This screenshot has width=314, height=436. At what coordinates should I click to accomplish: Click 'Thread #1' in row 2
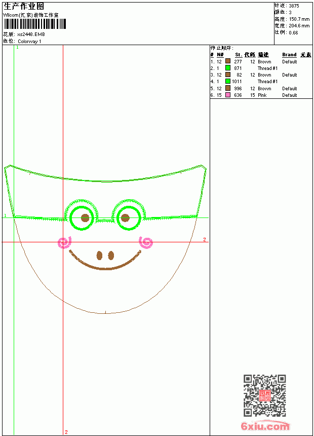click(267, 68)
